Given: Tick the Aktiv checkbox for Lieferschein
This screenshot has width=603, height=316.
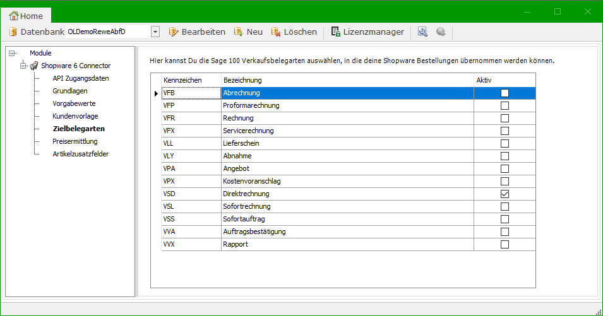Looking at the screenshot, I should click(504, 143).
